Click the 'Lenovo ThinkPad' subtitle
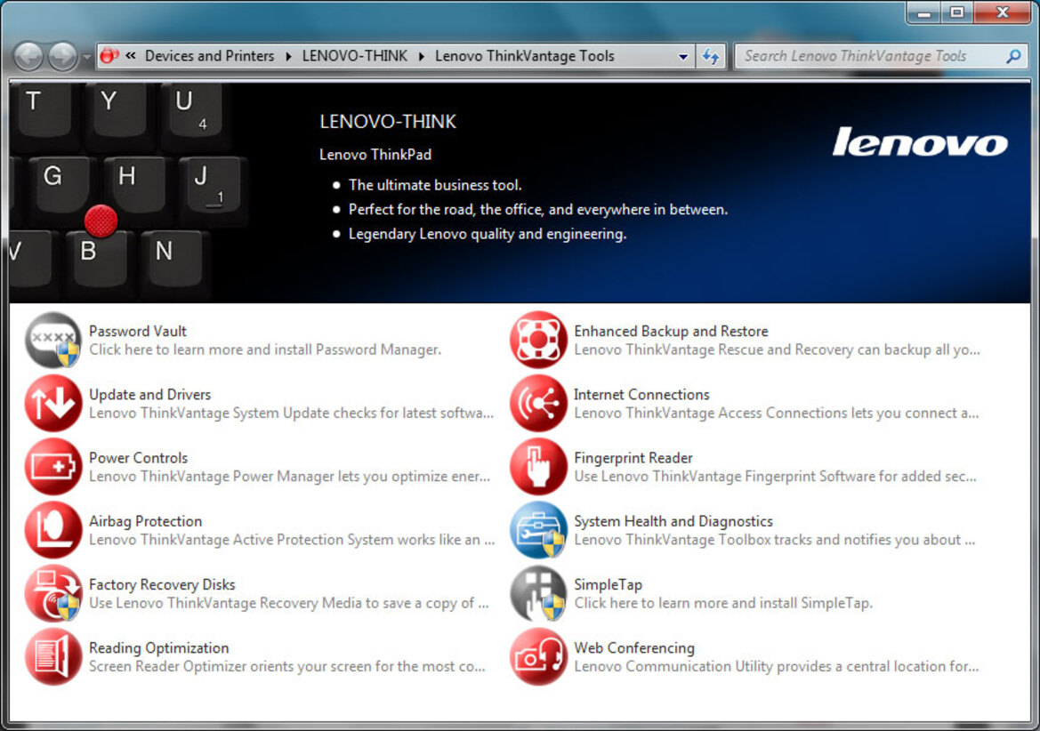The height and width of the screenshot is (731, 1040). point(375,155)
